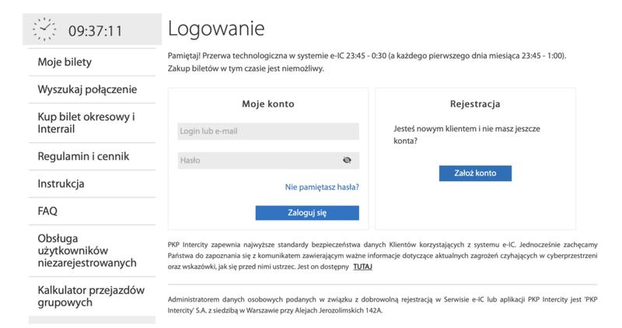Viewport: 622px width, 328px height.
Task: Click the Moje konto panel header
Action: coord(268,103)
